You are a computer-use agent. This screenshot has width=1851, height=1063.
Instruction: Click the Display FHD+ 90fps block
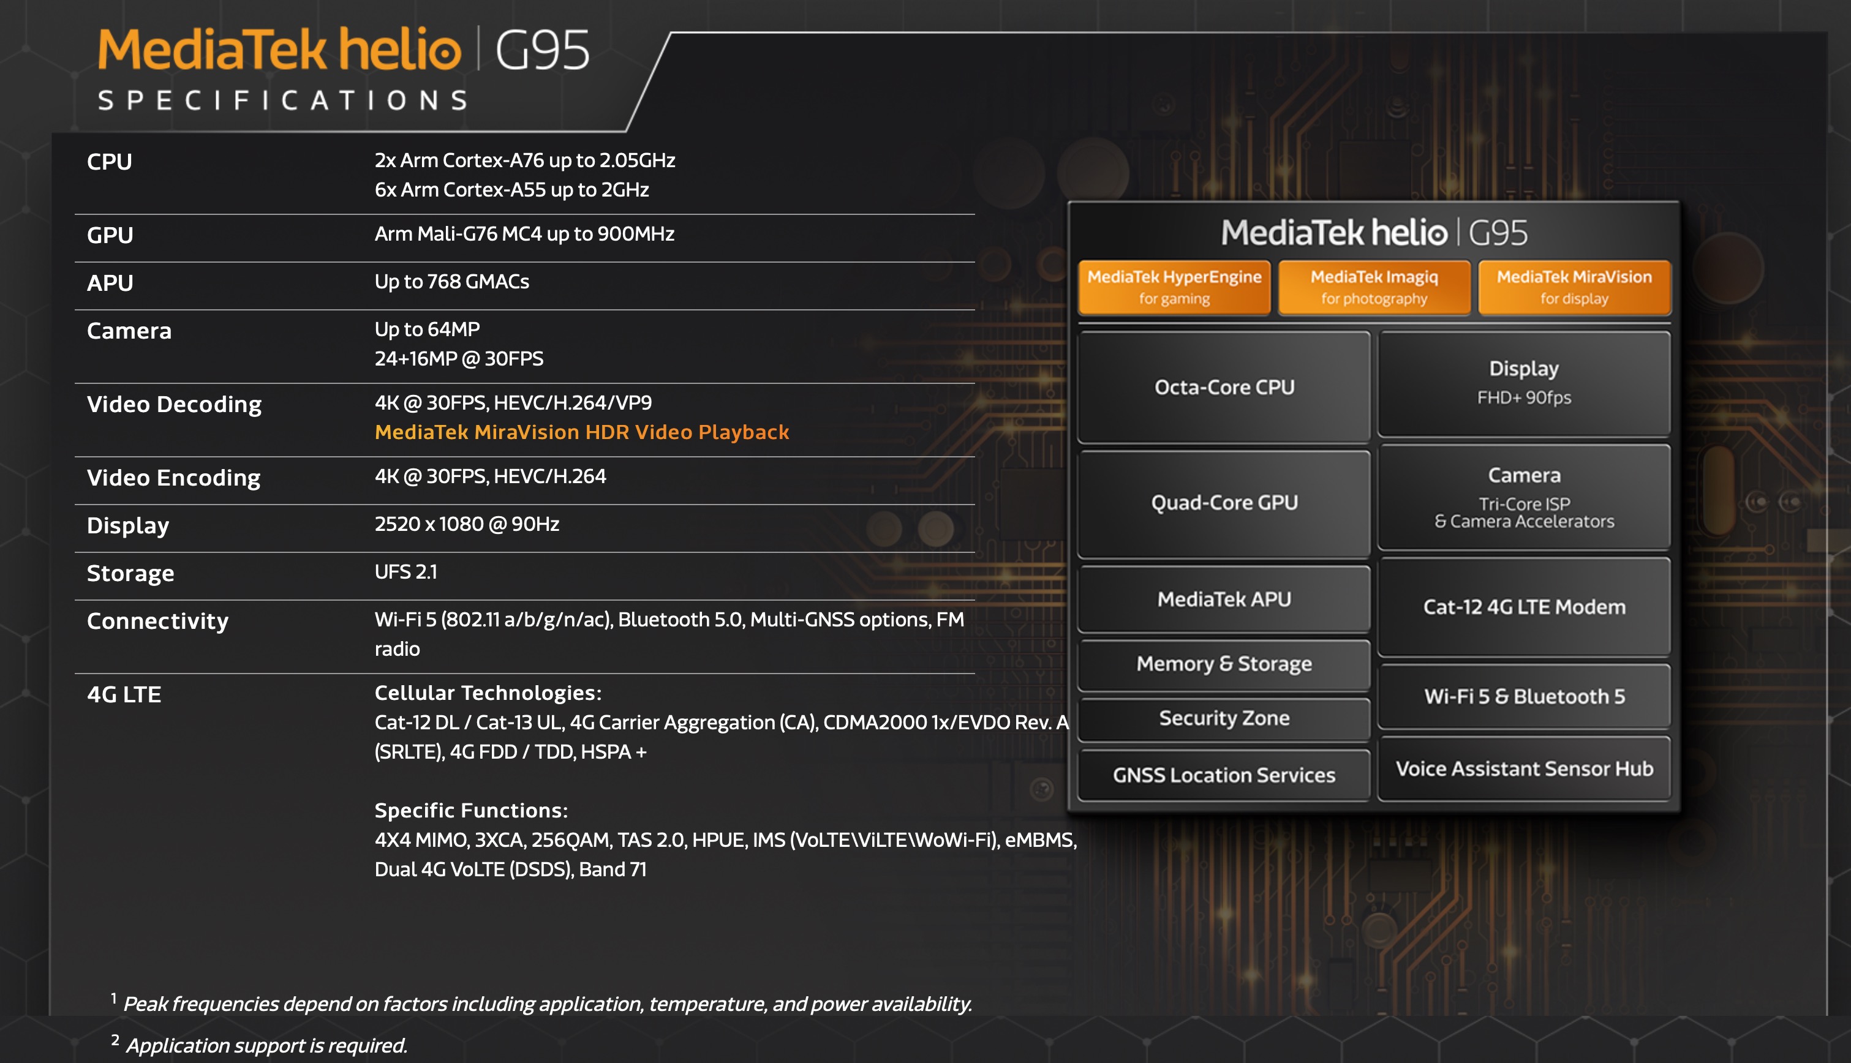click(x=1525, y=383)
